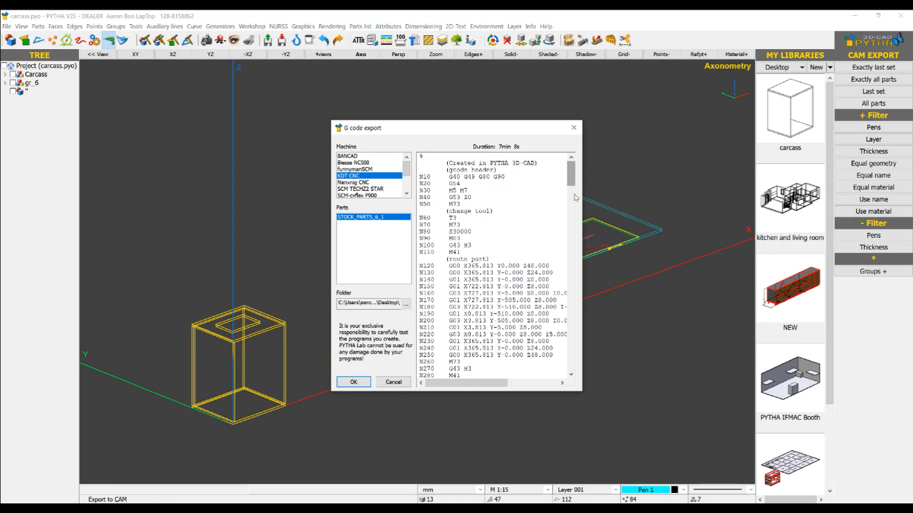Toggle the gr_6 checkbox in tree

[x=12, y=82]
